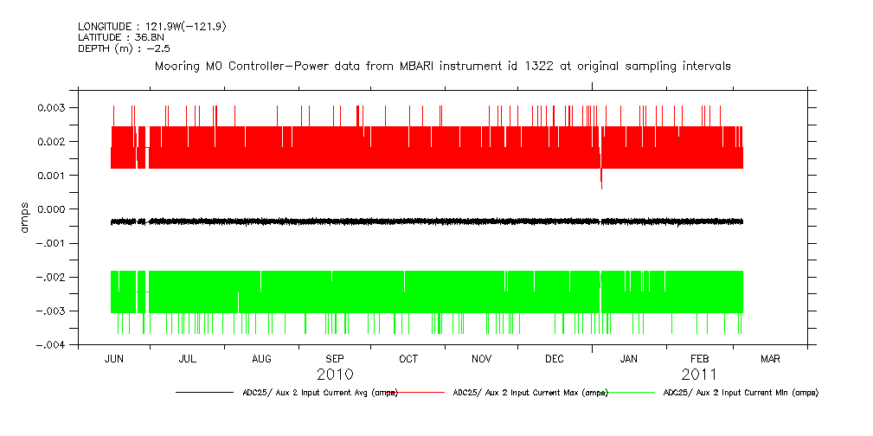Click the black Avg current trace

[x=433, y=221]
